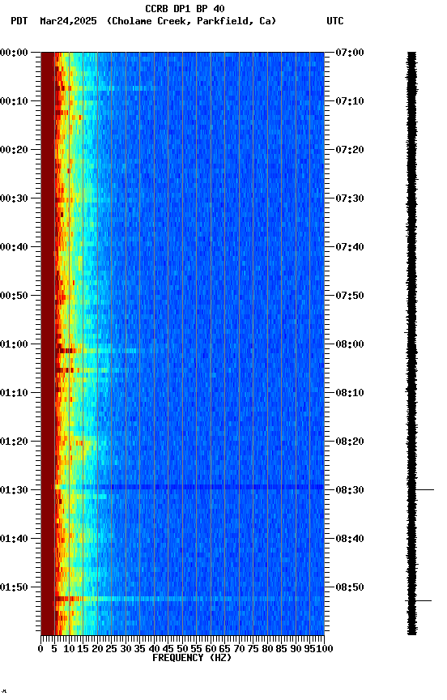Screen dimensions: 447x700
Task: Click the PDT time label '00:20'
Action: coord(14,150)
